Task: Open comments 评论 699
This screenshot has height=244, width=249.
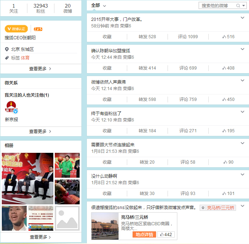Action: pyautogui.click(x=188, y=68)
